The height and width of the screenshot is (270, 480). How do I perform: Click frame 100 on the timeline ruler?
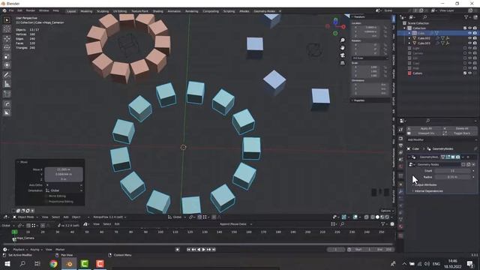pos(160,232)
